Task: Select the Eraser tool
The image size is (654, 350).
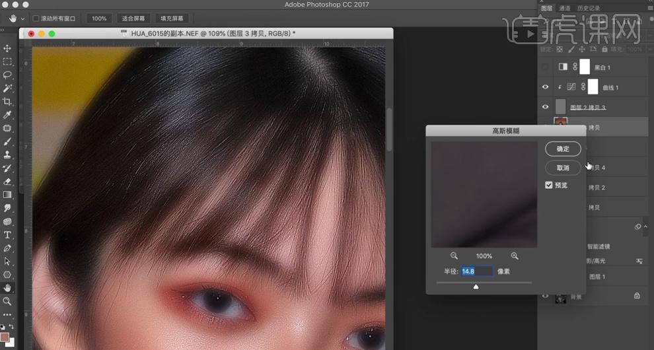Action: [x=7, y=182]
